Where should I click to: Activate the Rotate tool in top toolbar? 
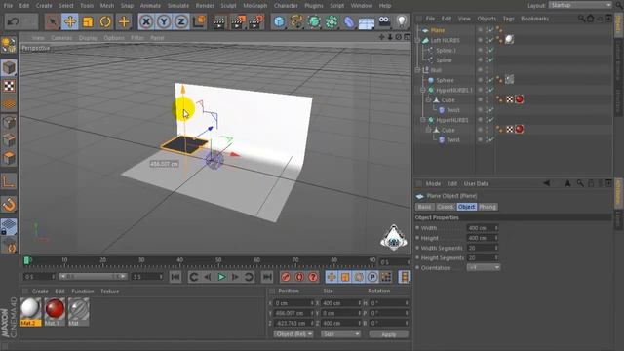pyautogui.click(x=105, y=21)
